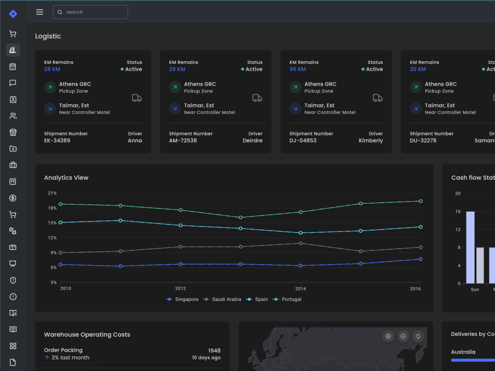Screen dimensions: 495x371
Task: Open the puzzle pieces sidebar icon
Action: [13, 231]
